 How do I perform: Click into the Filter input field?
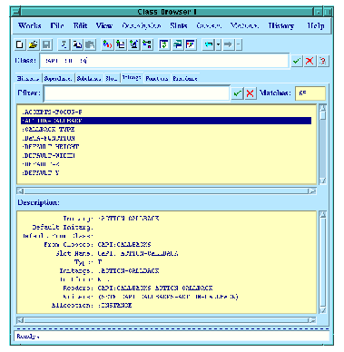[x=137, y=93]
